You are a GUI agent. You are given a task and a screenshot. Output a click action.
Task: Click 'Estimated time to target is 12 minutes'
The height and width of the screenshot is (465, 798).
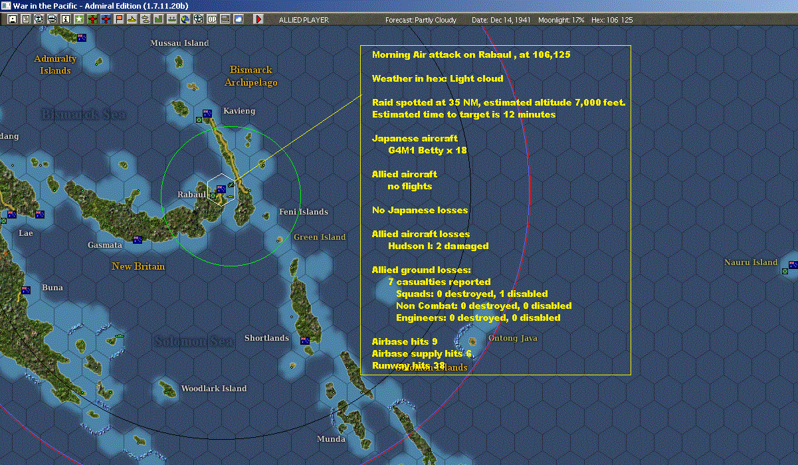(x=464, y=114)
